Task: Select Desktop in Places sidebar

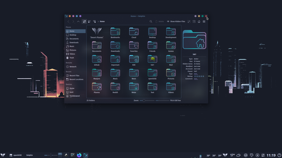Action: (75, 35)
